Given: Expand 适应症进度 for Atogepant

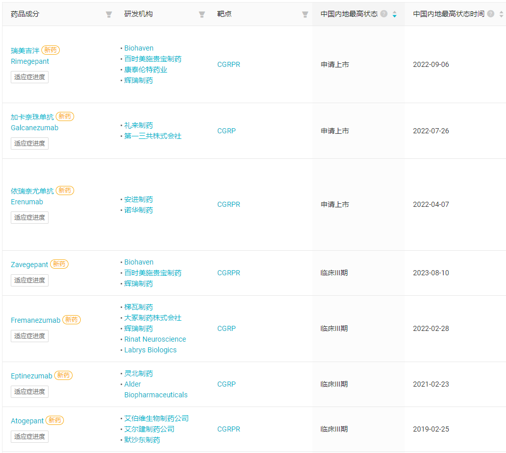Looking at the screenshot, I should click(x=30, y=437).
